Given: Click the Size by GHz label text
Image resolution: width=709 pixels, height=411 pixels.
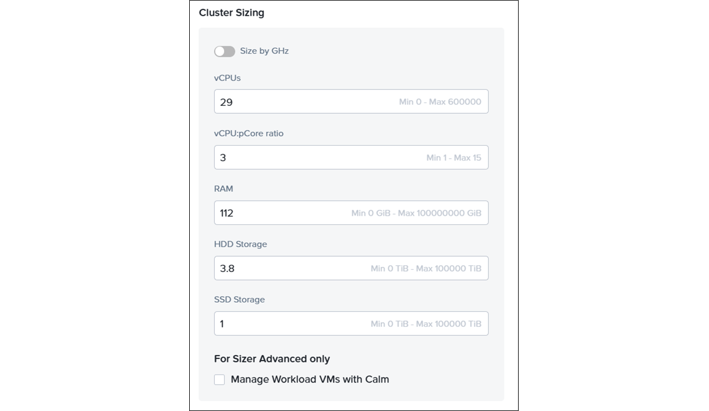Looking at the screenshot, I should [x=264, y=51].
